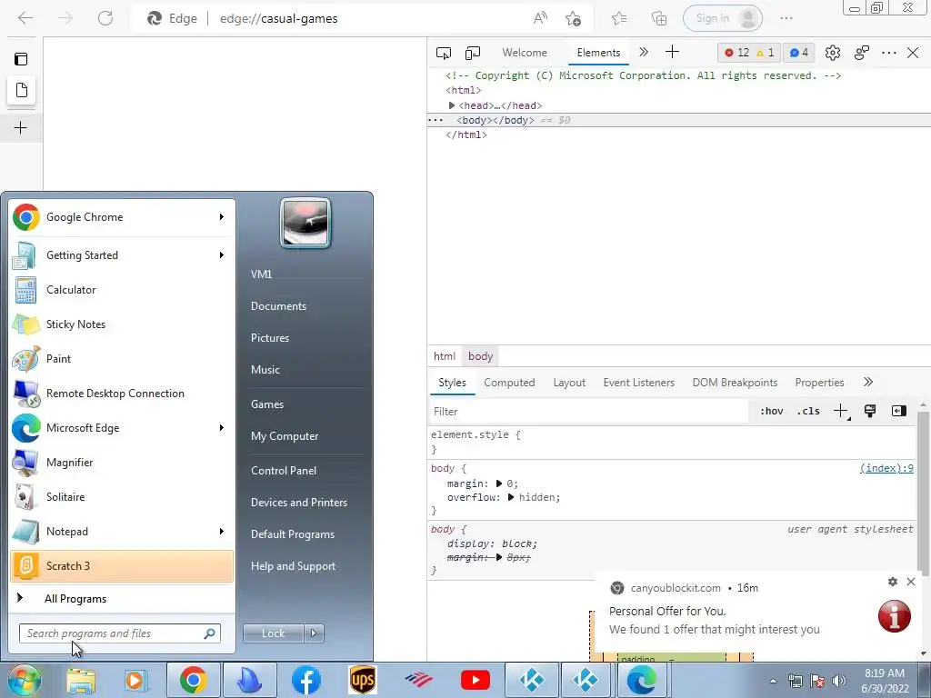Open DevTools customize (three dots) menu
The image size is (931, 698).
coord(889,53)
